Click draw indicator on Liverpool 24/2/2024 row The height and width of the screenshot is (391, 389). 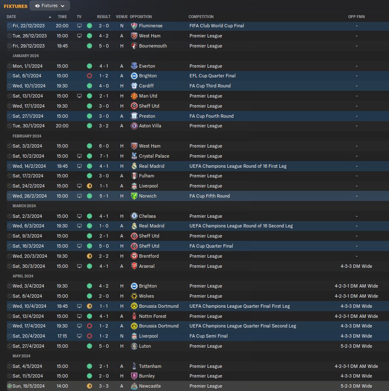tap(89, 186)
